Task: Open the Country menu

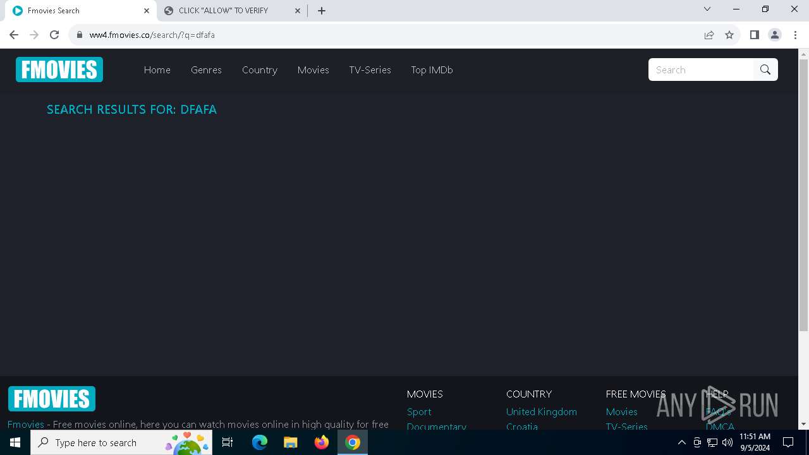Action: [x=260, y=70]
